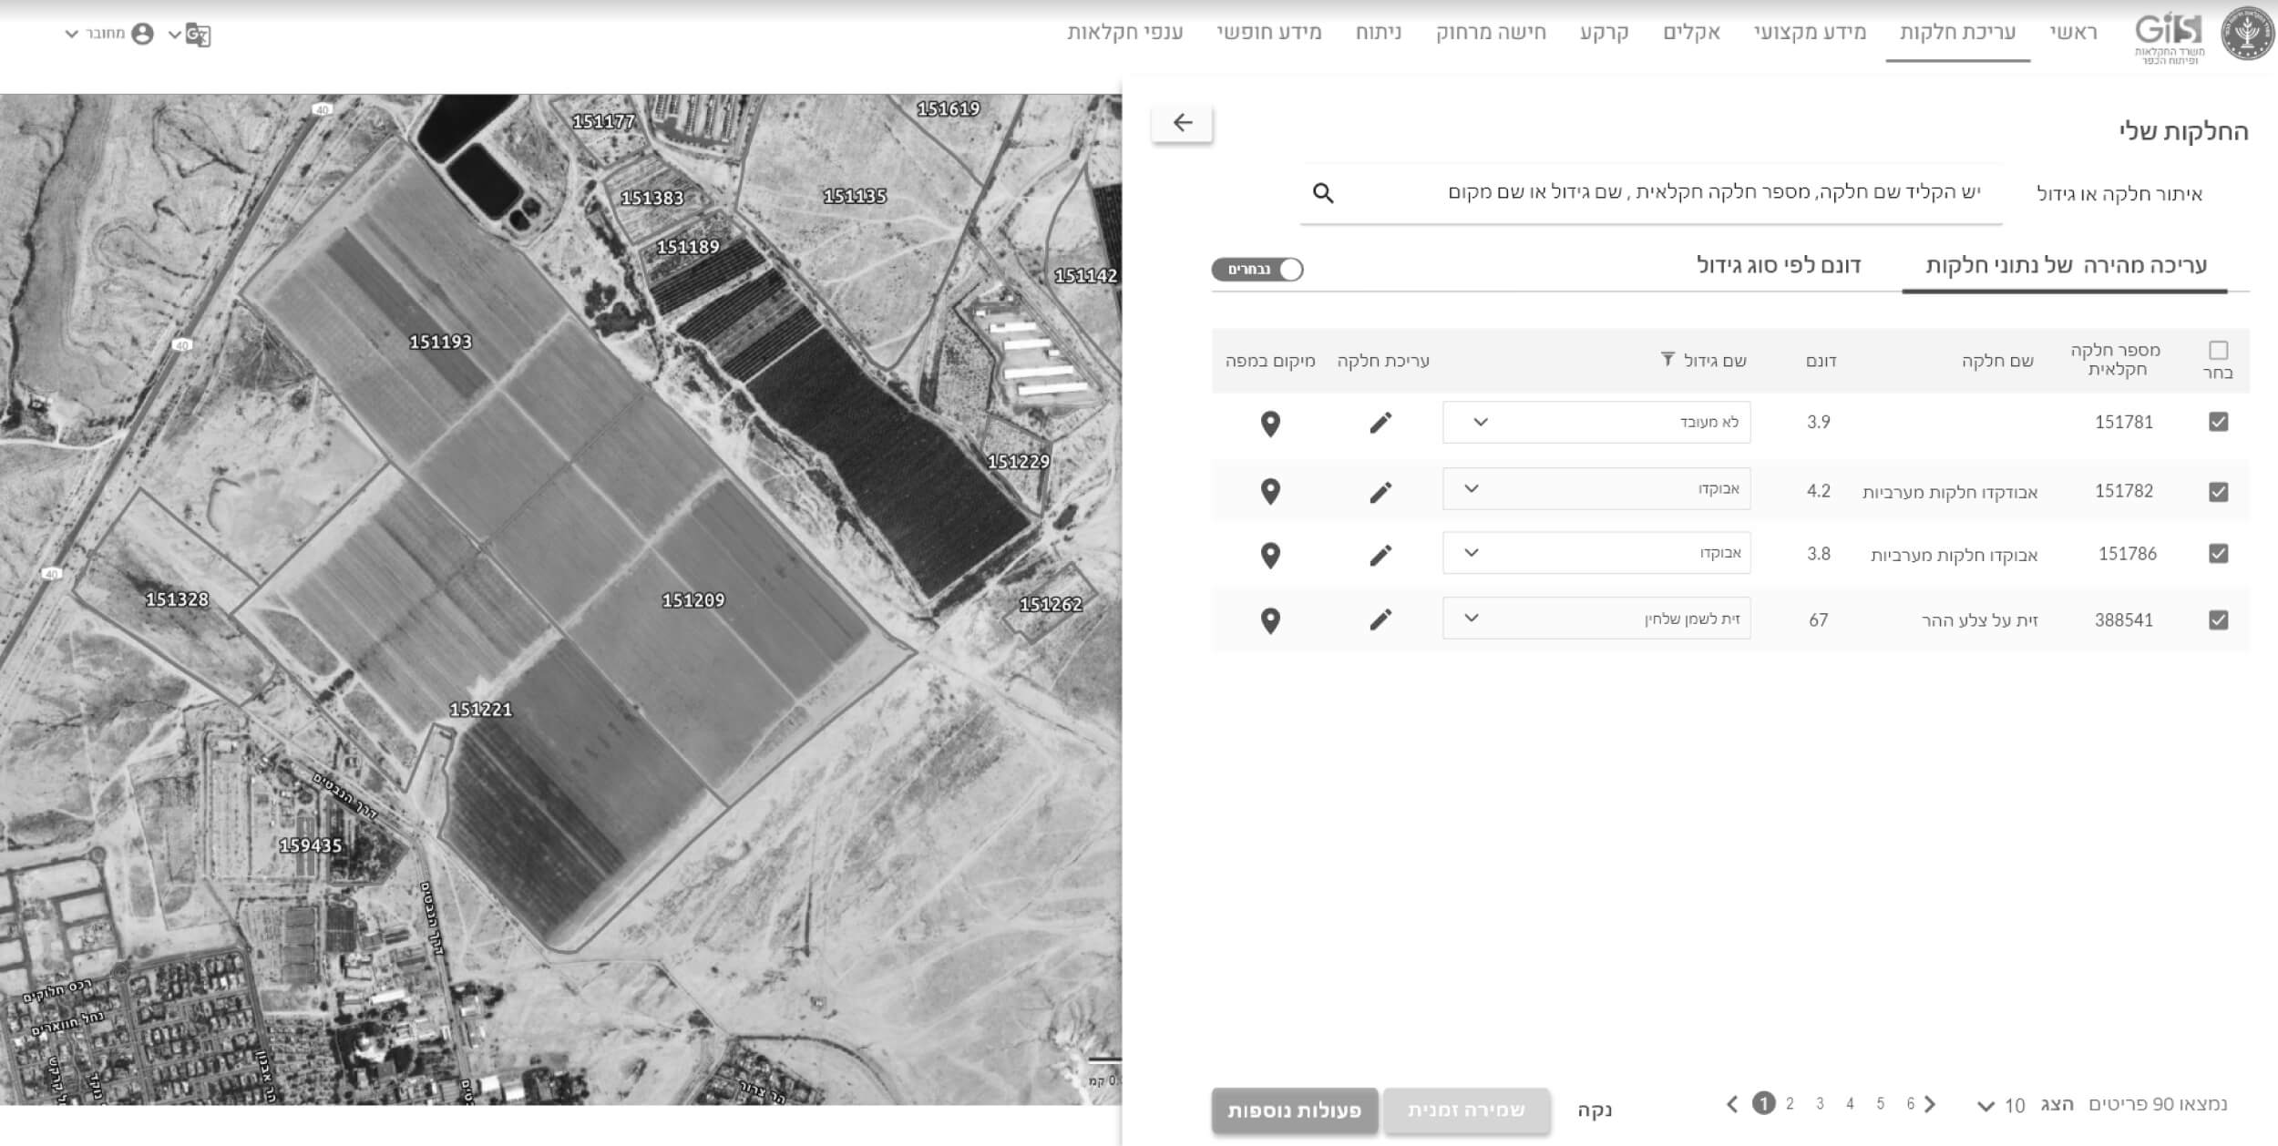Viewport: 2278px width, 1146px height.
Task: Click the back arrow button
Action: point(1182,123)
